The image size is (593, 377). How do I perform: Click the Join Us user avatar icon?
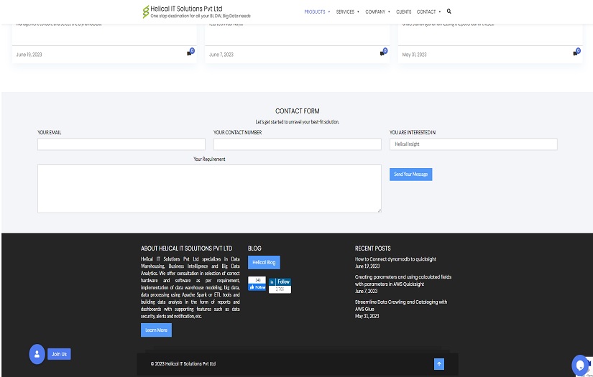[37, 354]
